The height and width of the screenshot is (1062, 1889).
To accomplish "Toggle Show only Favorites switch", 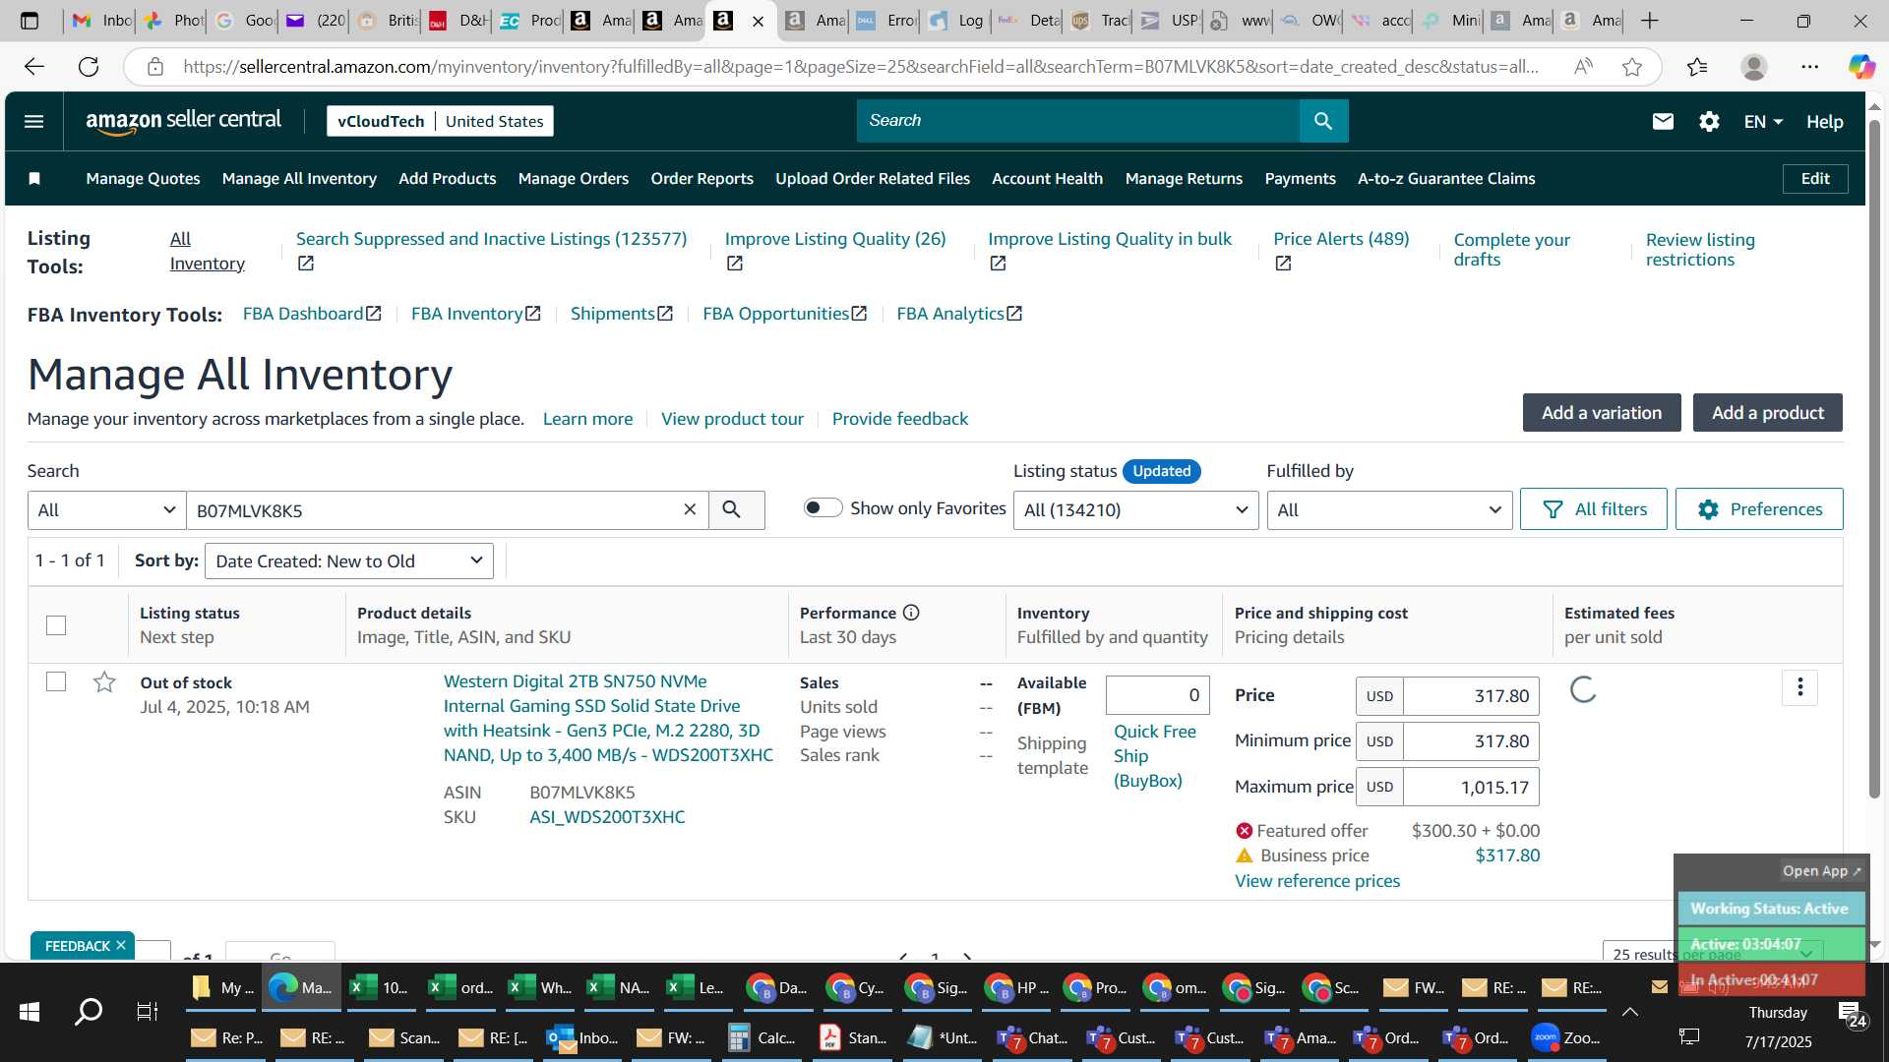I will tap(823, 507).
